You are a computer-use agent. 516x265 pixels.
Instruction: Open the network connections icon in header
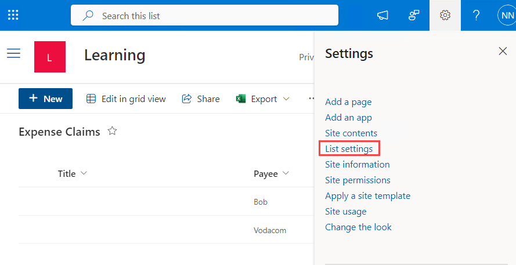pyautogui.click(x=414, y=16)
